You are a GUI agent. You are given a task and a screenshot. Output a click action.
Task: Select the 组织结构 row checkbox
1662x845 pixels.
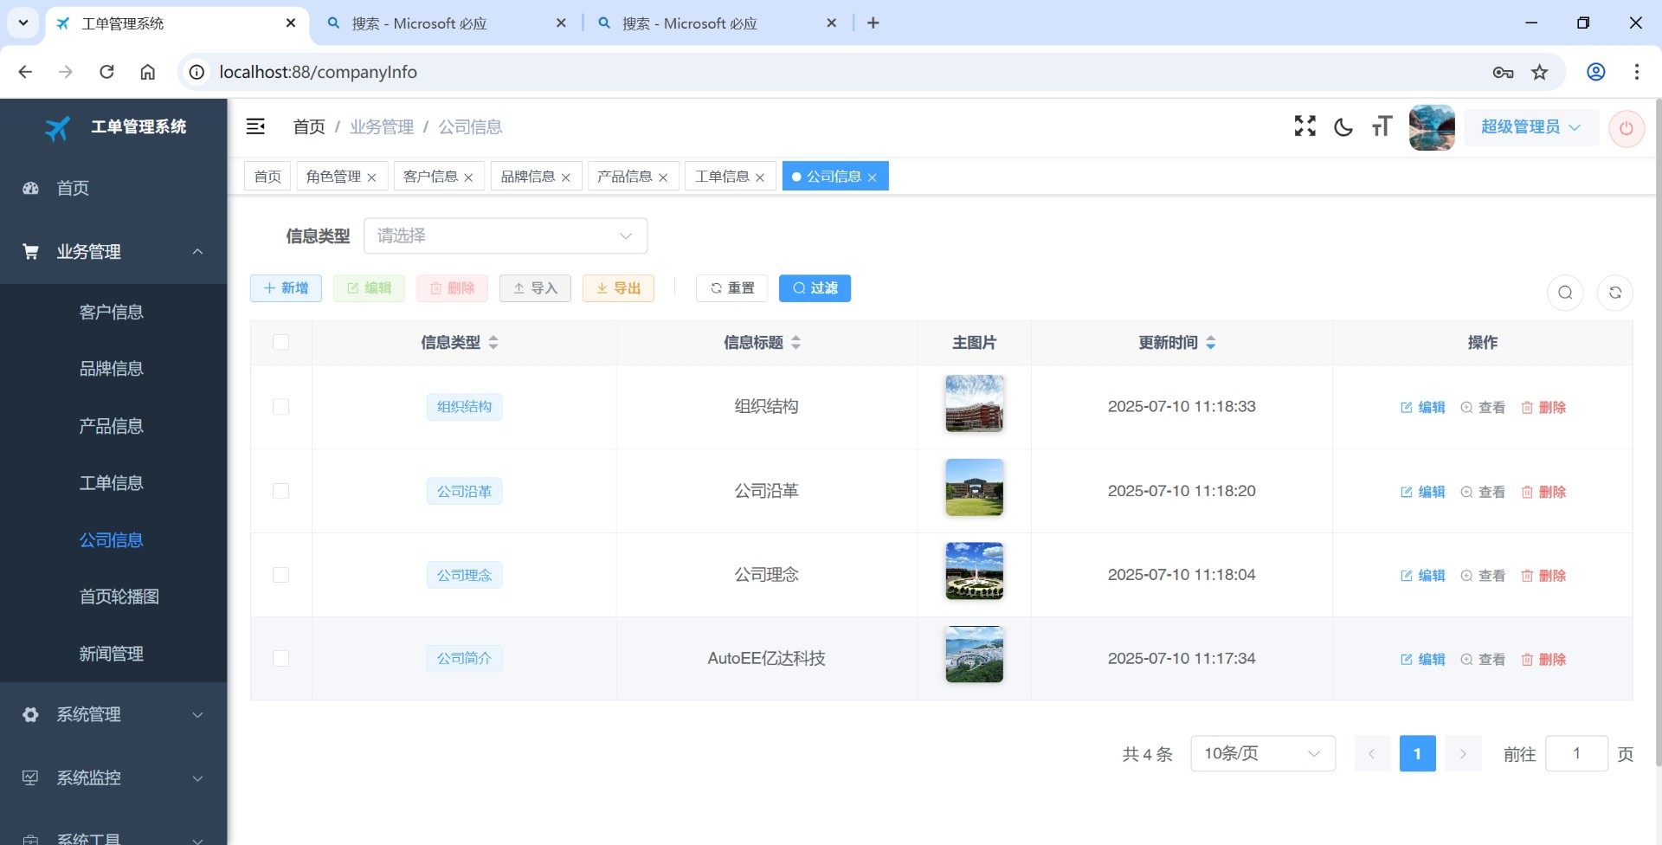(280, 407)
